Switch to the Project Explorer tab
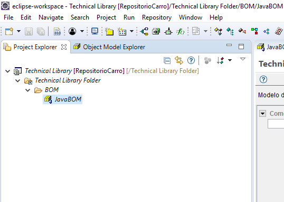284x202 pixels. pyautogui.click(x=35, y=47)
